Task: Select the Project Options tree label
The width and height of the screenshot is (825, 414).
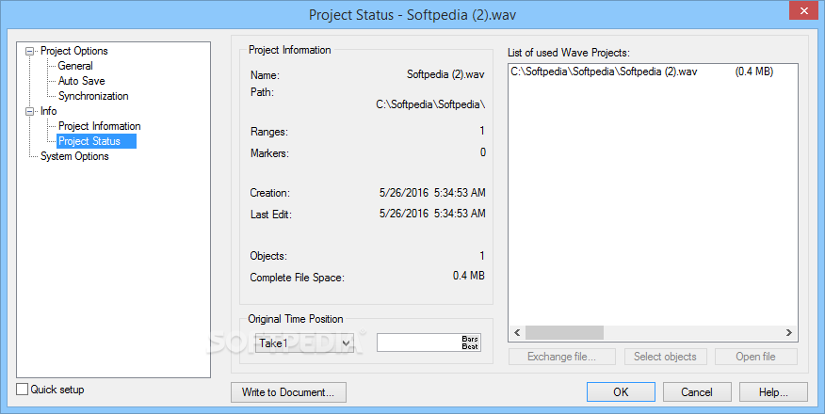Action: [x=74, y=51]
